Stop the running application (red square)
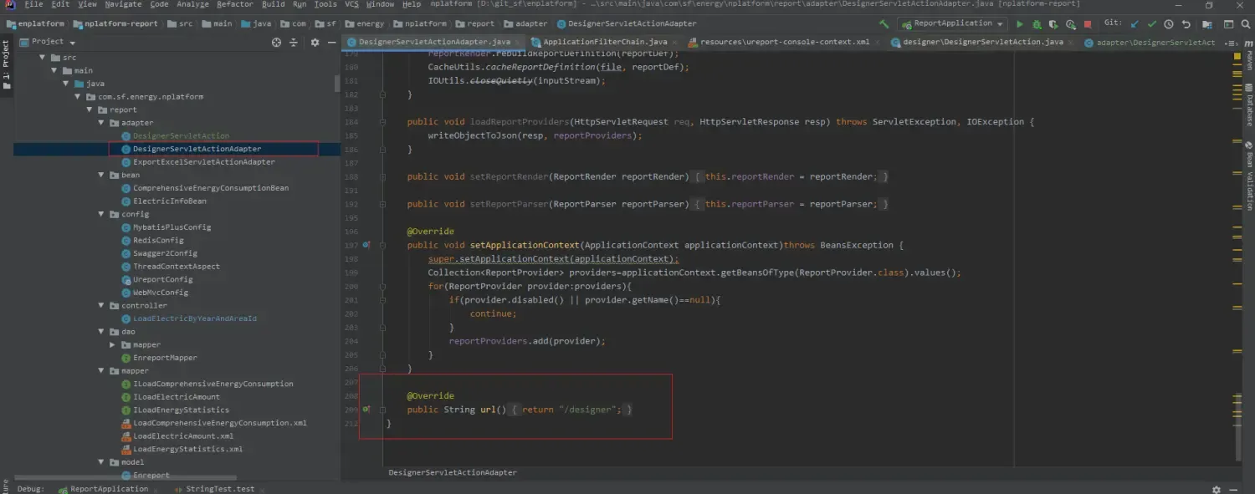The image size is (1255, 494). pyautogui.click(x=1088, y=24)
